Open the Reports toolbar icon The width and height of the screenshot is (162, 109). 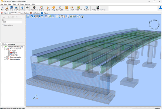48,8
